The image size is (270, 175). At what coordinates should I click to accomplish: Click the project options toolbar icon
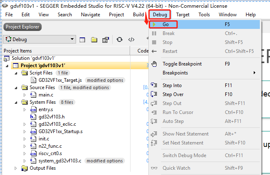point(106,40)
